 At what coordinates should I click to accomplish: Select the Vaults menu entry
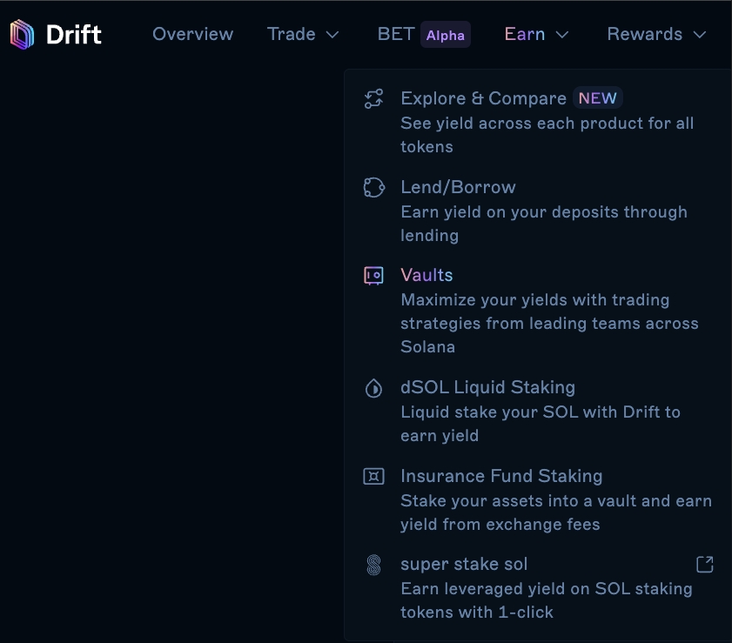[426, 275]
